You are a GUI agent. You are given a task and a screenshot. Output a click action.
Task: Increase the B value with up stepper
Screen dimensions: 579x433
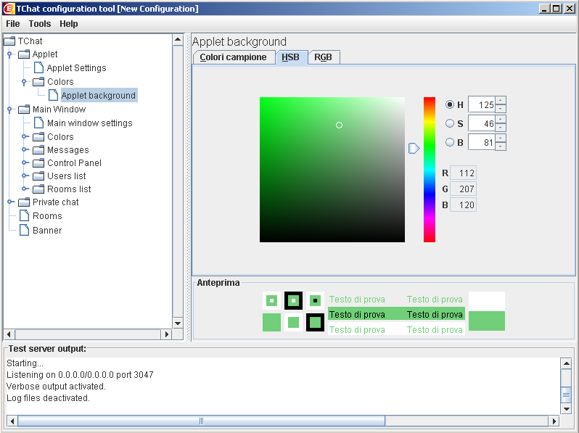pos(501,138)
